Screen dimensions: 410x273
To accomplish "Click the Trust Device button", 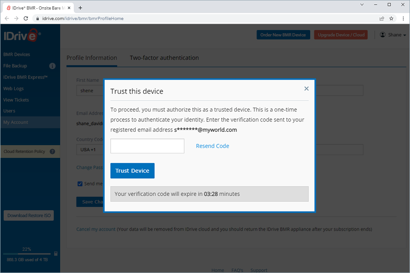I will coord(132,171).
